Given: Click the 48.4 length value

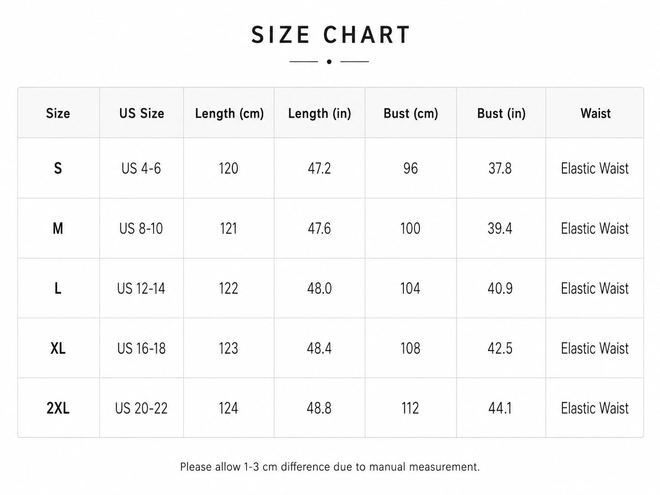Looking at the screenshot, I should click(319, 349).
